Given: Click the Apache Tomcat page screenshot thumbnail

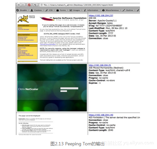Looking at the screenshot, I should [x=52, y=38].
